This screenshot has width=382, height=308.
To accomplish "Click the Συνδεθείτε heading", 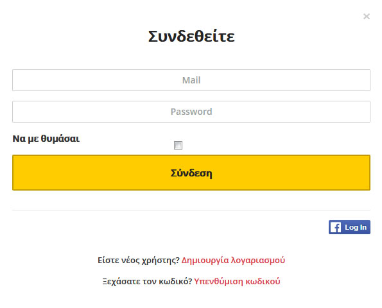I will pyautogui.click(x=191, y=37).
